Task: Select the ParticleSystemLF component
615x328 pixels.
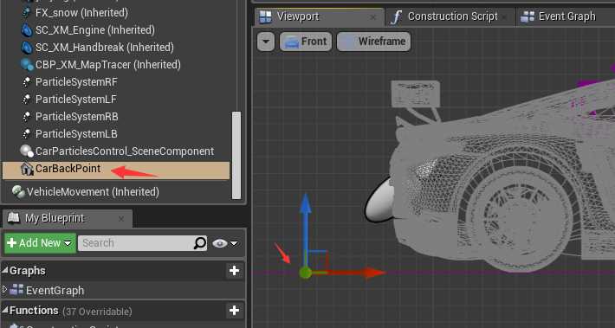Action: click(x=76, y=100)
